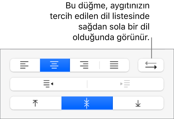This screenshot has height=119, width=174.
Task: Toggle paragraph direction with the arrows button
Action: click(151, 65)
